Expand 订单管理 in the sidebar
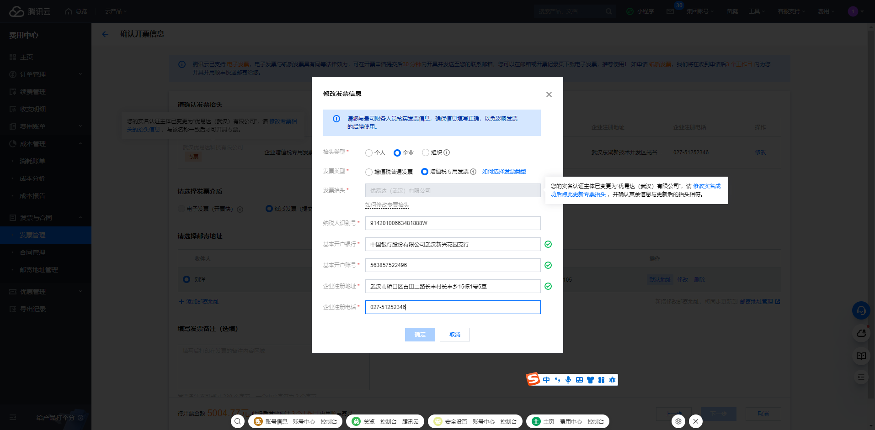875x430 pixels. (x=46, y=74)
